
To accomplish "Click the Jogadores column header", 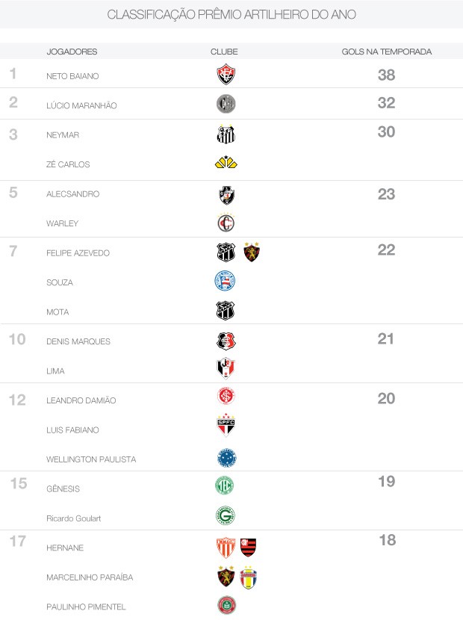I will coord(72,52).
